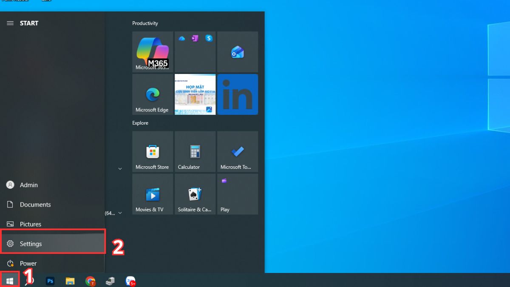The image size is (510, 287).
Task: Launch the Calculator tile
Action: pyautogui.click(x=195, y=152)
